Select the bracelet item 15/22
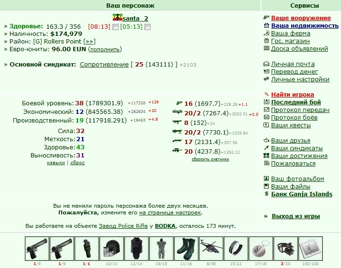The image size is (341, 268). click(x=236, y=249)
